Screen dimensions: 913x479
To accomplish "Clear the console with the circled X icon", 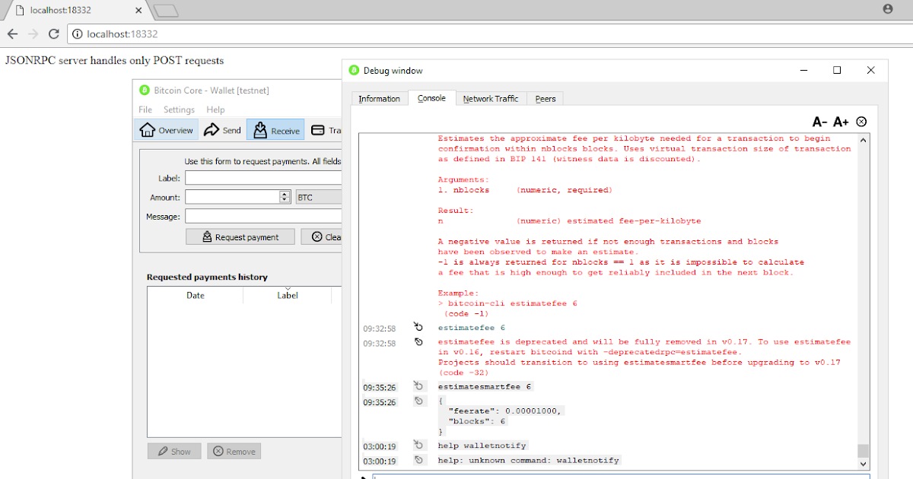I will pos(861,122).
